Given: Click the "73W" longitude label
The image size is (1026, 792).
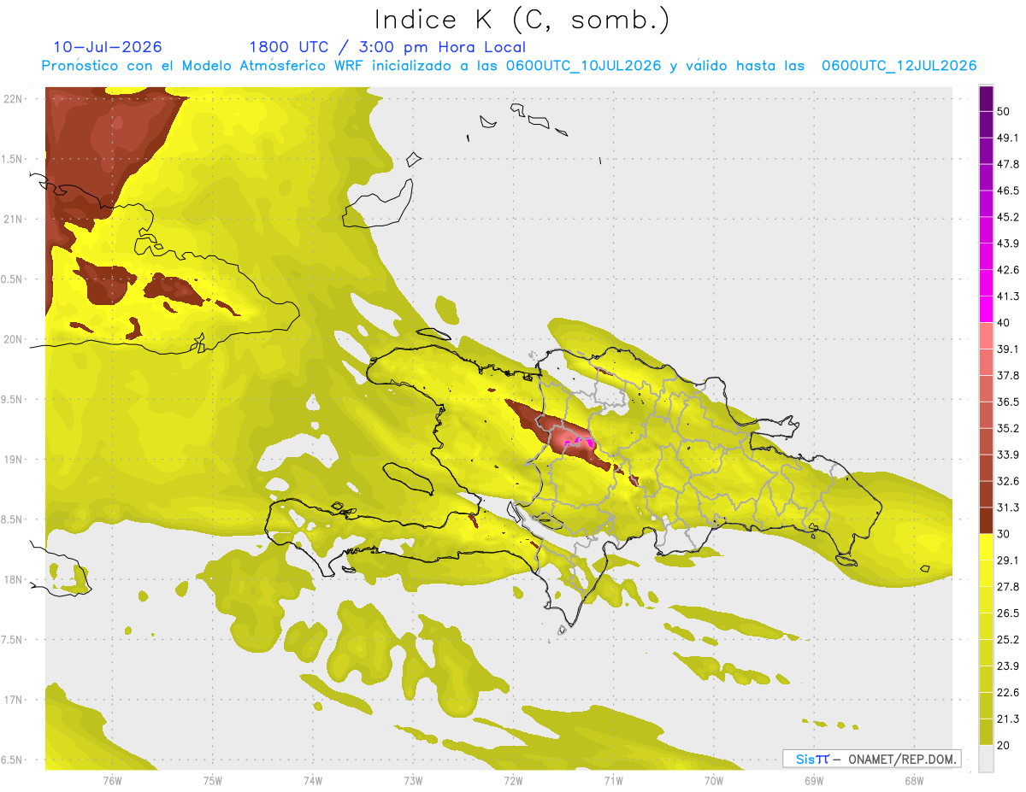Looking at the screenshot, I should 413,781.
